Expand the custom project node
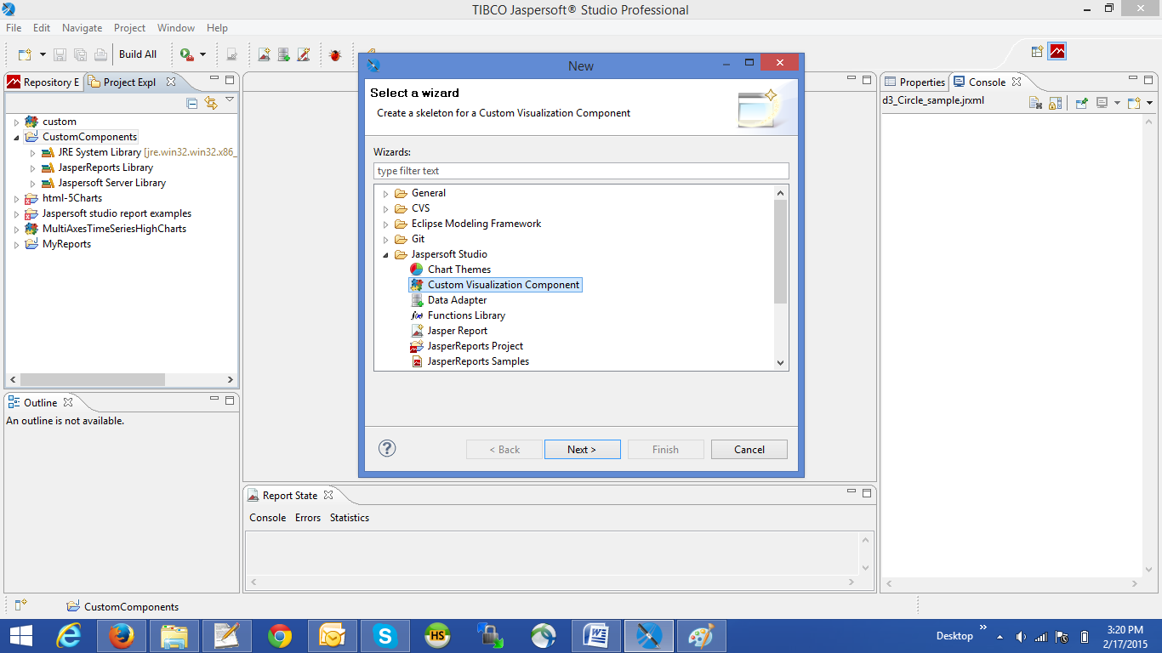Viewport: 1162px width, 653px height. pyautogui.click(x=16, y=122)
